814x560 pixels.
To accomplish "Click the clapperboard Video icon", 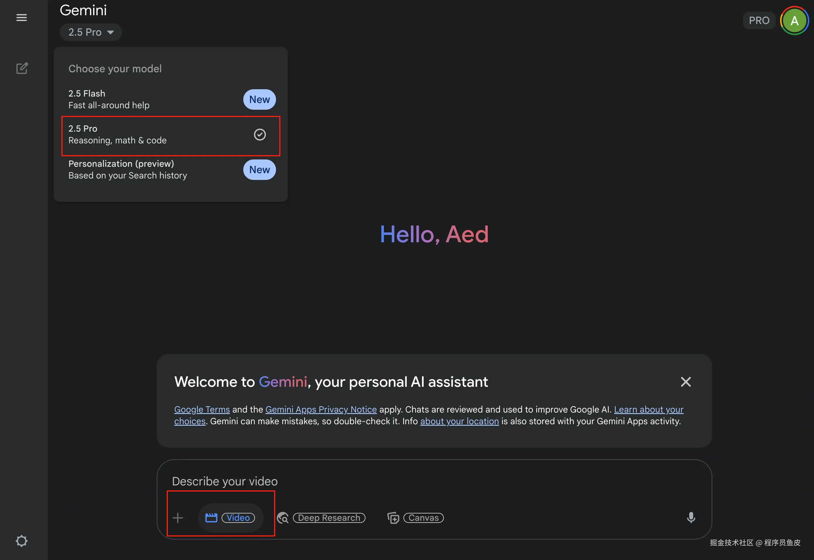I will pyautogui.click(x=211, y=518).
